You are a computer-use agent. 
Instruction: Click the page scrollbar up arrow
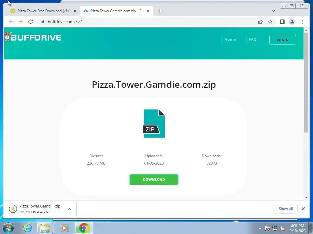pos(306,30)
